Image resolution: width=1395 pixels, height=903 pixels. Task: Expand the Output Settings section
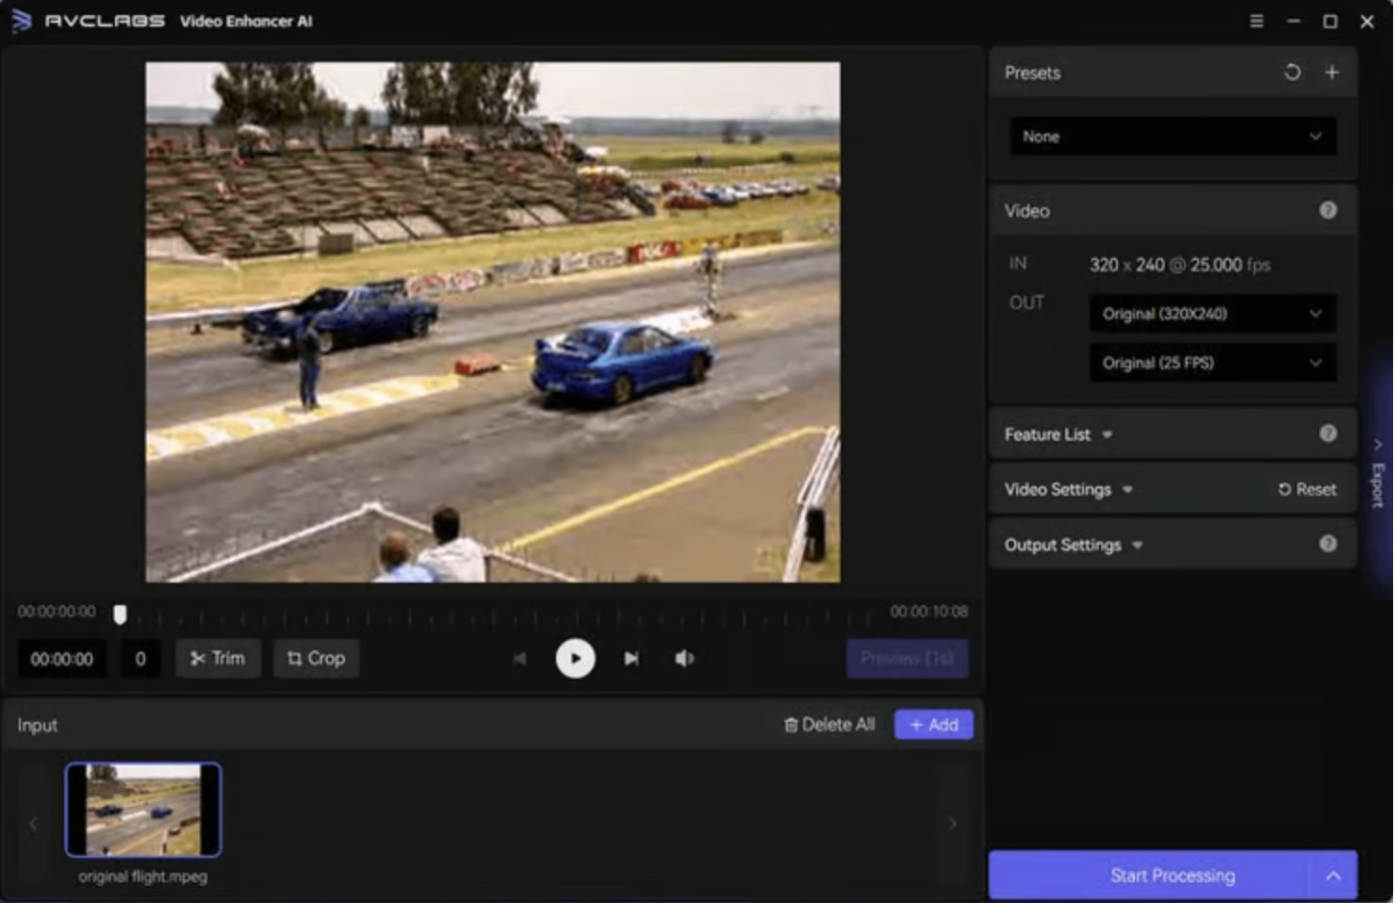click(1073, 545)
